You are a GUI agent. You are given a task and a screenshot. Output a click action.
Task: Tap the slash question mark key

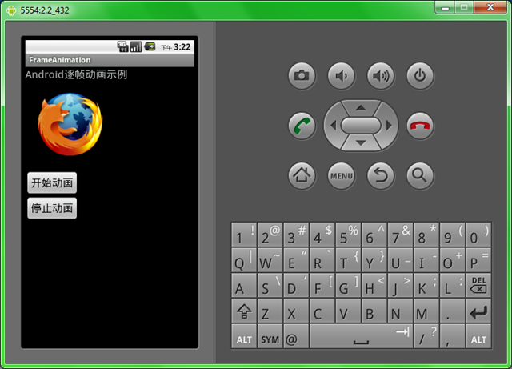pos(426,336)
